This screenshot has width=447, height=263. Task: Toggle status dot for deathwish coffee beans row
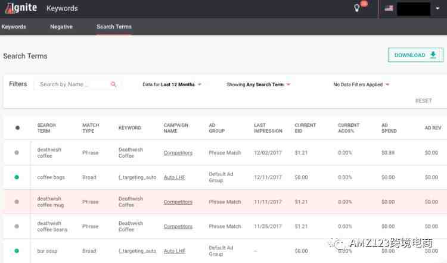17,226
